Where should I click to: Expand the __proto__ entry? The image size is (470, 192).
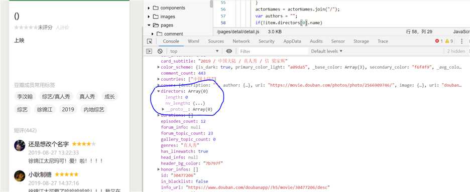pyautogui.click(x=163, y=109)
